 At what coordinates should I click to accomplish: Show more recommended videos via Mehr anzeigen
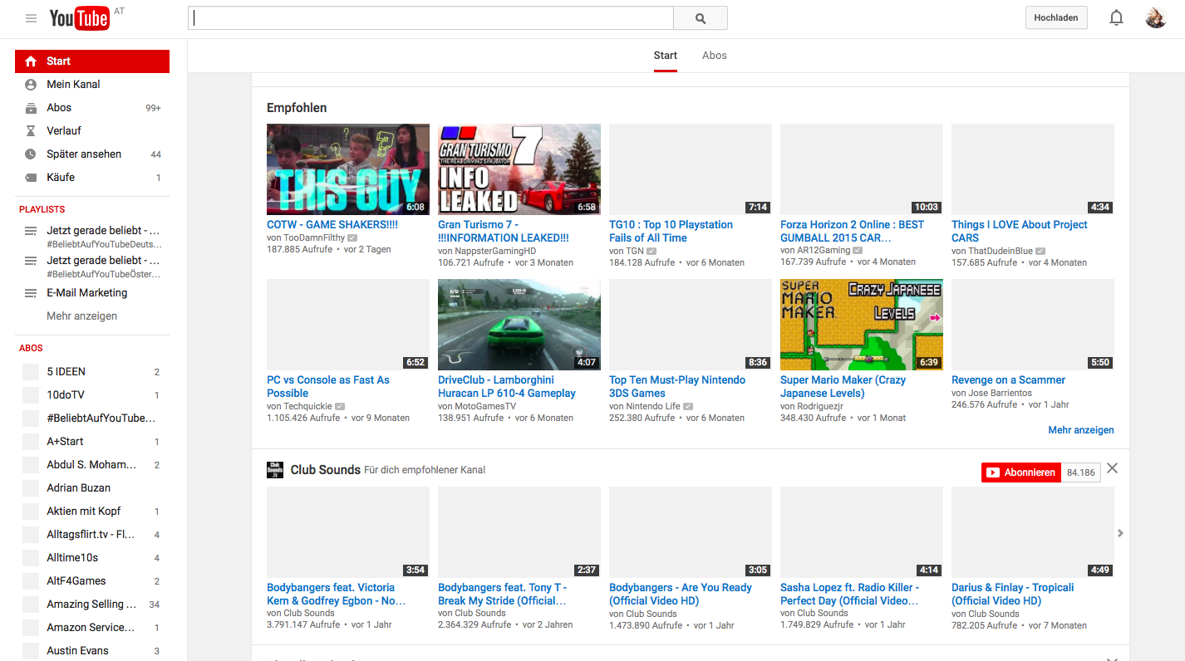point(1081,430)
